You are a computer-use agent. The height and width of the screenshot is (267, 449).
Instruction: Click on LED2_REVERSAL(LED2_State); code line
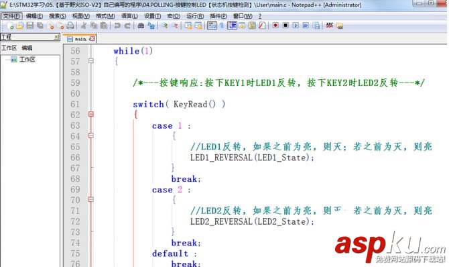click(x=252, y=221)
